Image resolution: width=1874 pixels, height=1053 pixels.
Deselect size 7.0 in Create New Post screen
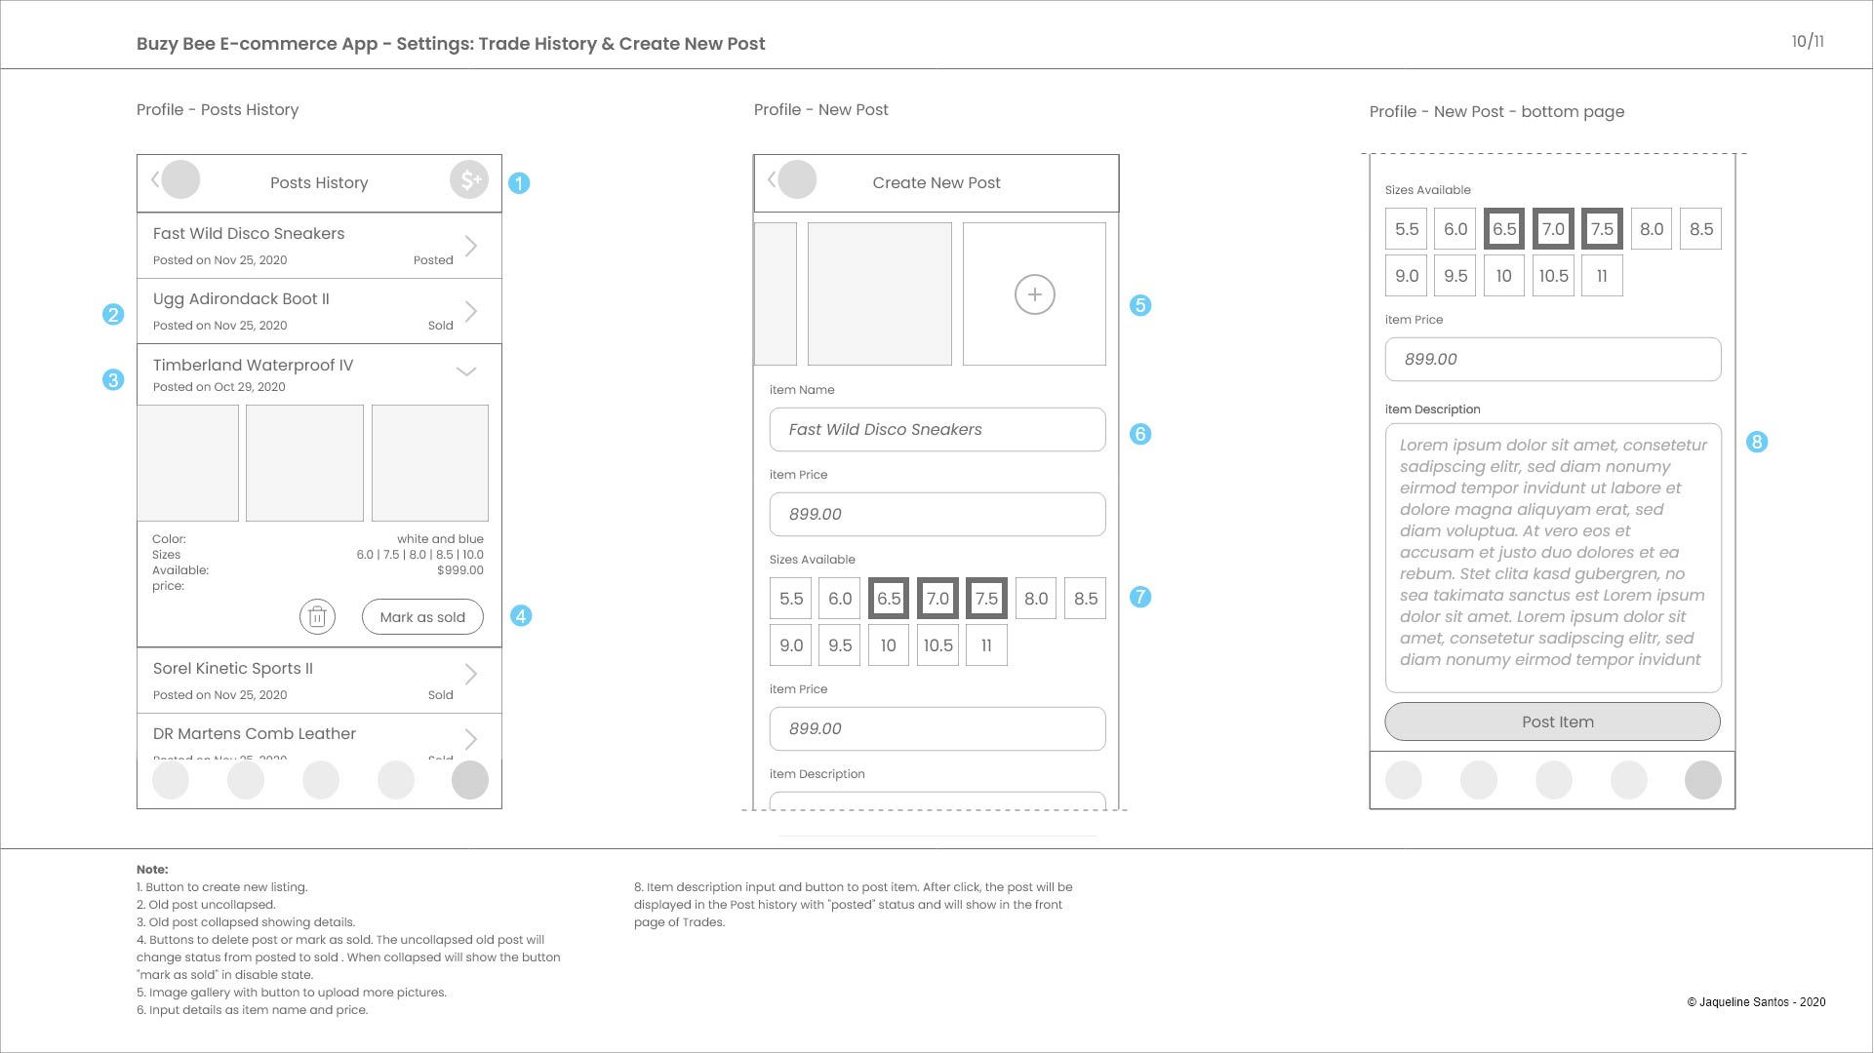(x=937, y=599)
